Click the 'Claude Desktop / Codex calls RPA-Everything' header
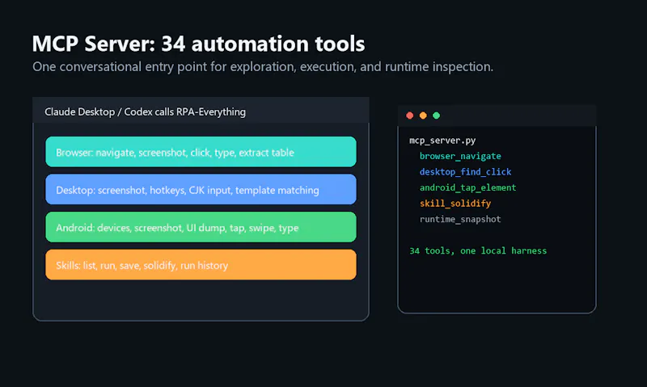The height and width of the screenshot is (387, 647). click(x=146, y=112)
